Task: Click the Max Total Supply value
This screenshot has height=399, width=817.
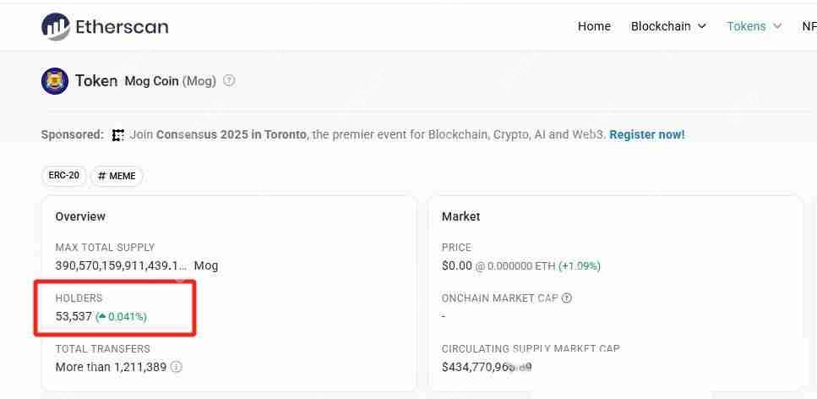Action: 121,265
